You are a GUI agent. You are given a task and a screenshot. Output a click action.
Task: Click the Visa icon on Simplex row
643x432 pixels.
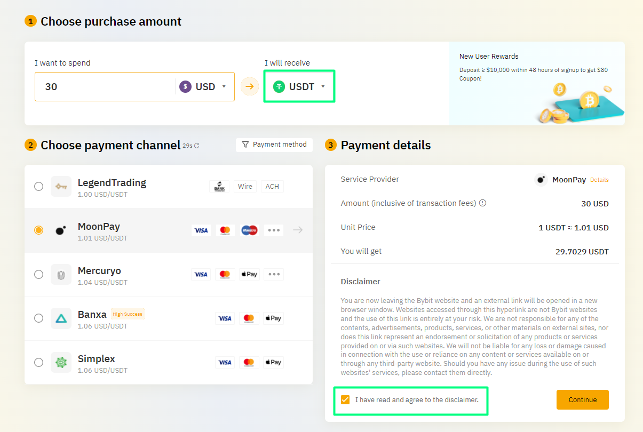pyautogui.click(x=225, y=362)
